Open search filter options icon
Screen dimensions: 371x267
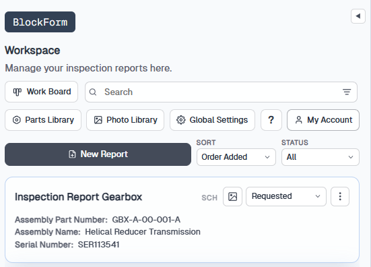click(x=347, y=92)
